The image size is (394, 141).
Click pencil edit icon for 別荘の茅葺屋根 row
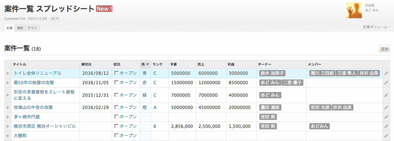386,95
